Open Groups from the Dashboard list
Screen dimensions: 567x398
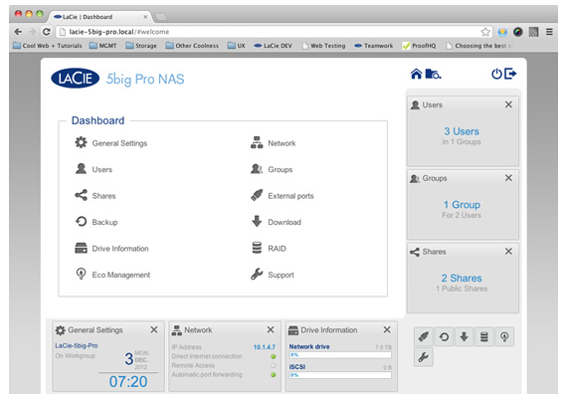[272, 169]
